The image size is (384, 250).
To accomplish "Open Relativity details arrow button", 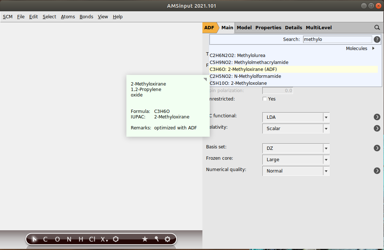I will [377, 128].
